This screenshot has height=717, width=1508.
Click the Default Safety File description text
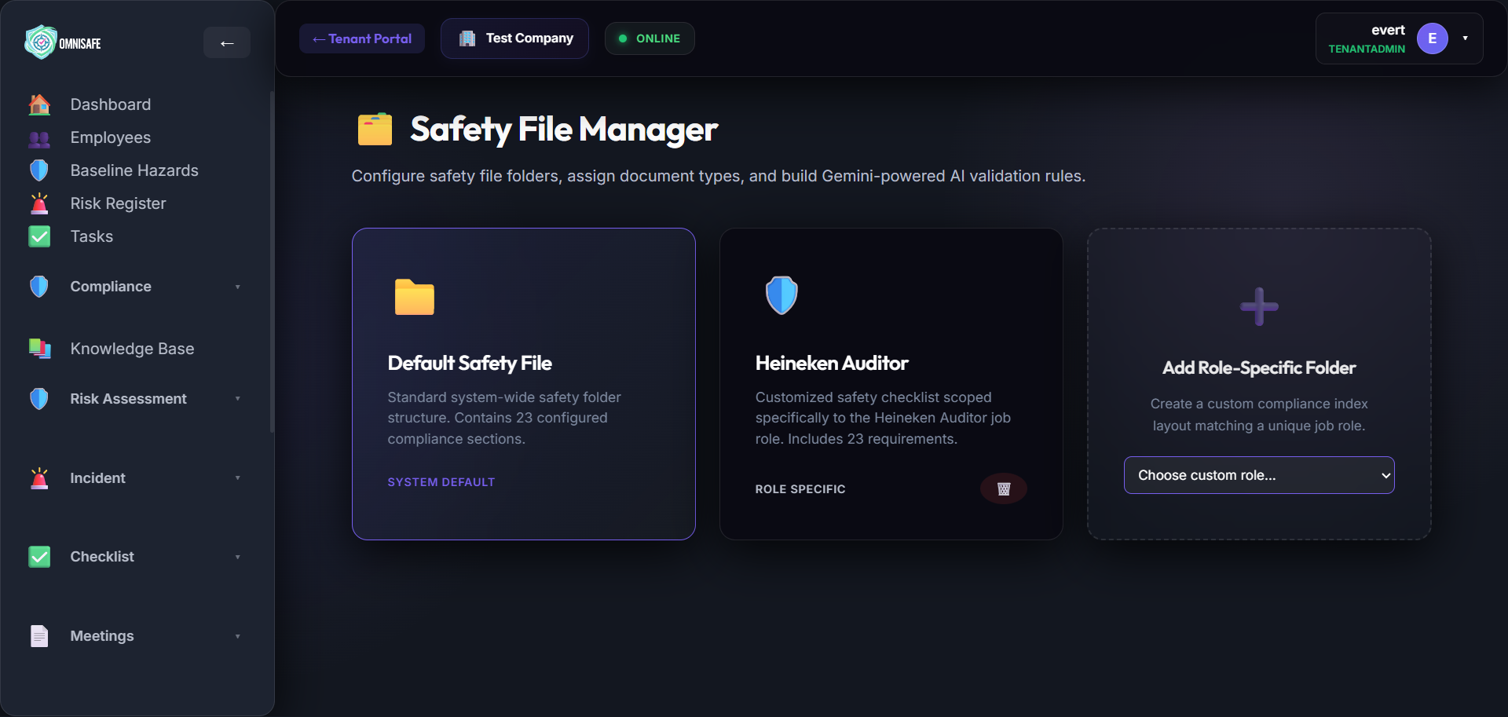pyautogui.click(x=504, y=418)
